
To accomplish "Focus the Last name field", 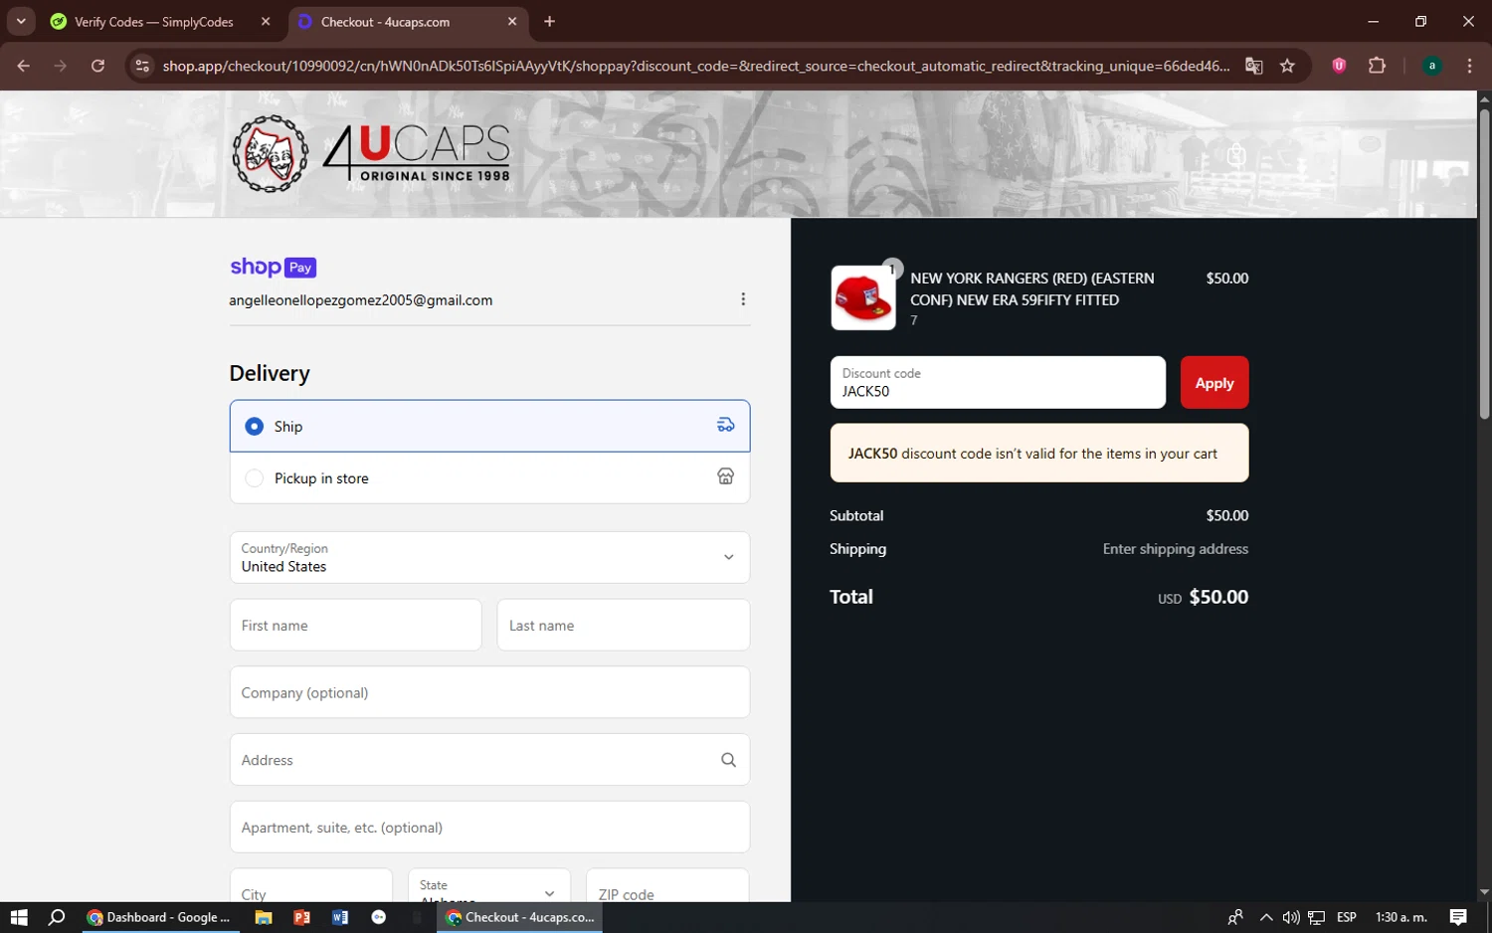I will pyautogui.click(x=623, y=625).
